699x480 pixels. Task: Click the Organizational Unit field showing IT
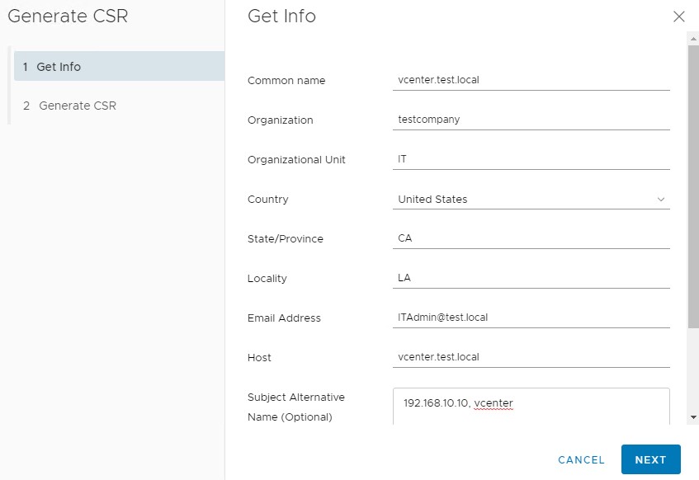[531, 159]
